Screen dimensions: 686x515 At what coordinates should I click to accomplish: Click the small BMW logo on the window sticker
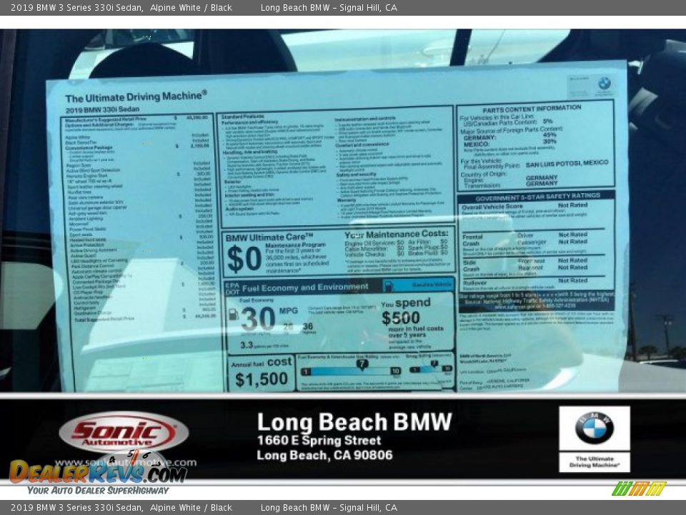(x=605, y=83)
